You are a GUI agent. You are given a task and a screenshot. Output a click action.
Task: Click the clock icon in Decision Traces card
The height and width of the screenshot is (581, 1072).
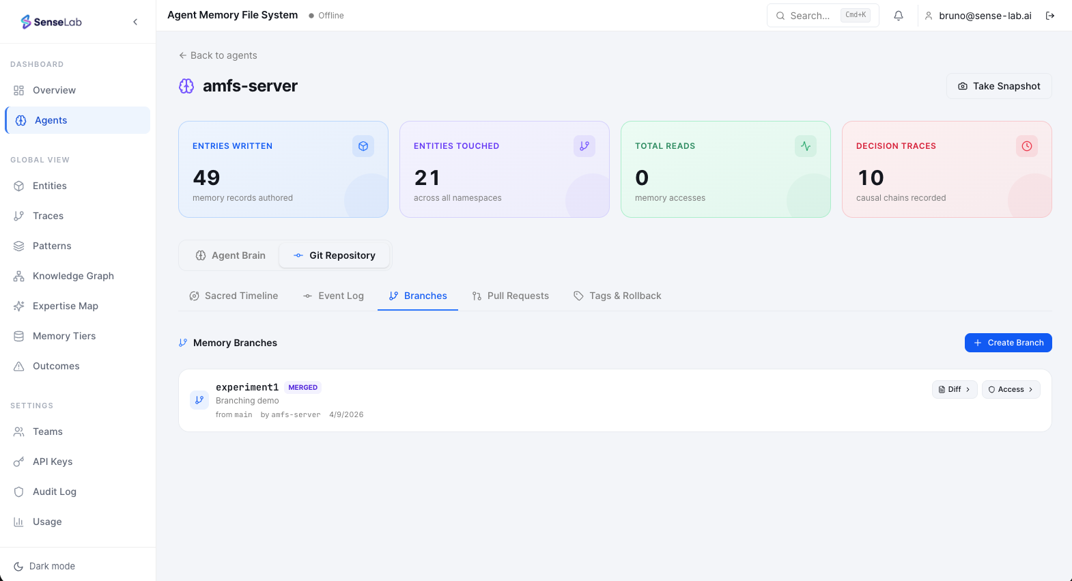(x=1027, y=146)
